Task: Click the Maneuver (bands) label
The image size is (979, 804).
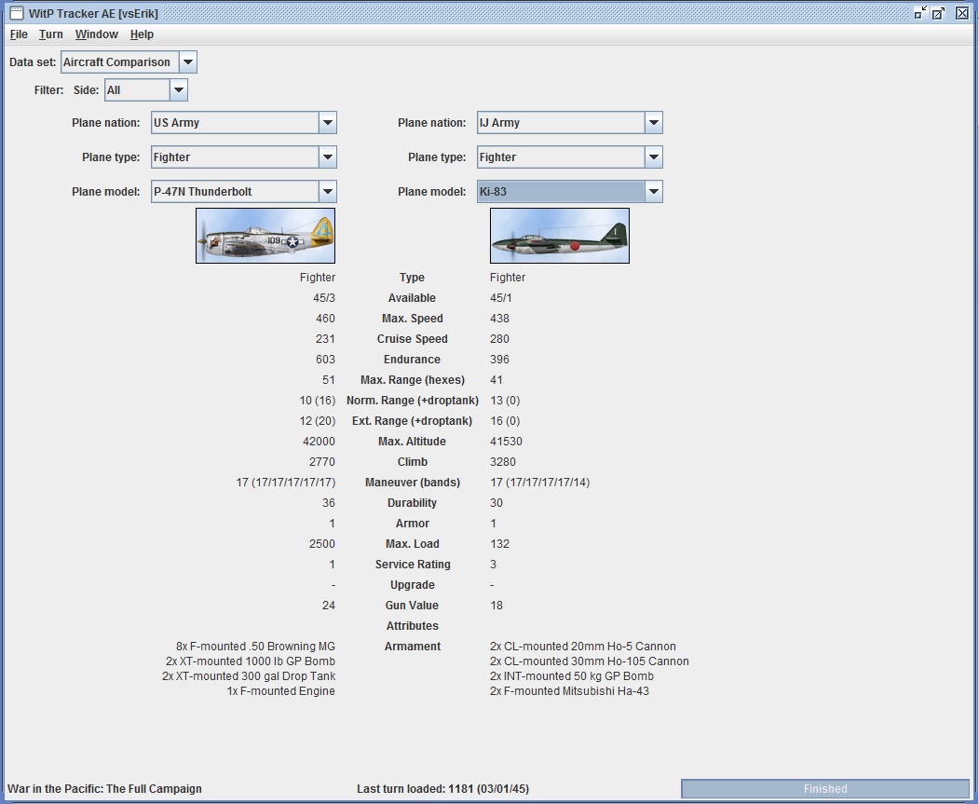Action: tap(412, 483)
